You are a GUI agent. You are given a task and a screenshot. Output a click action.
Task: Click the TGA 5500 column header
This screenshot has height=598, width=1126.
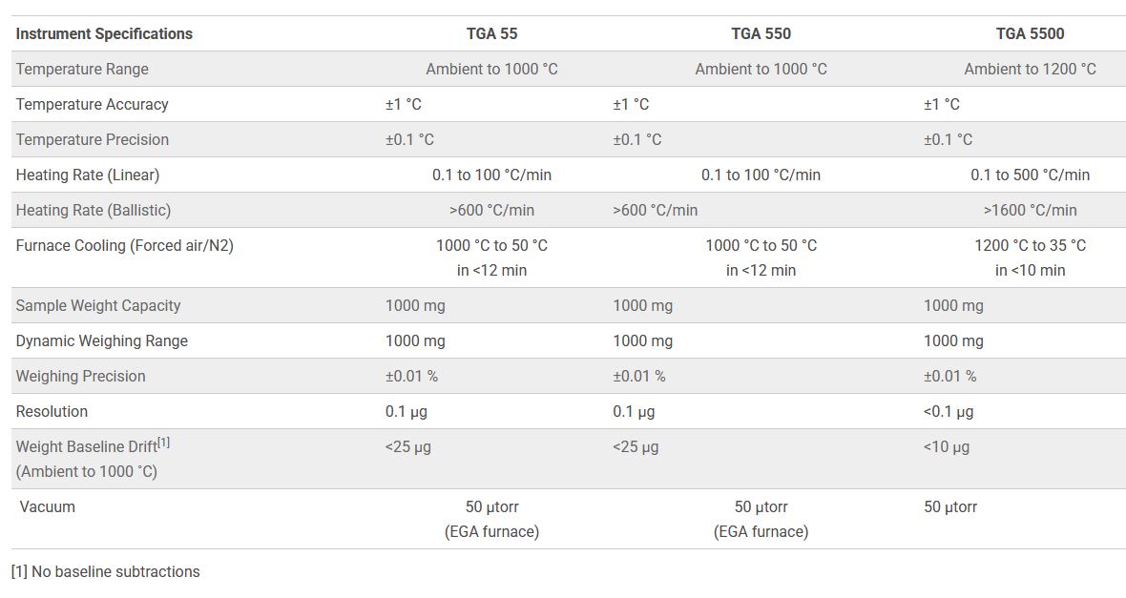(x=1030, y=33)
